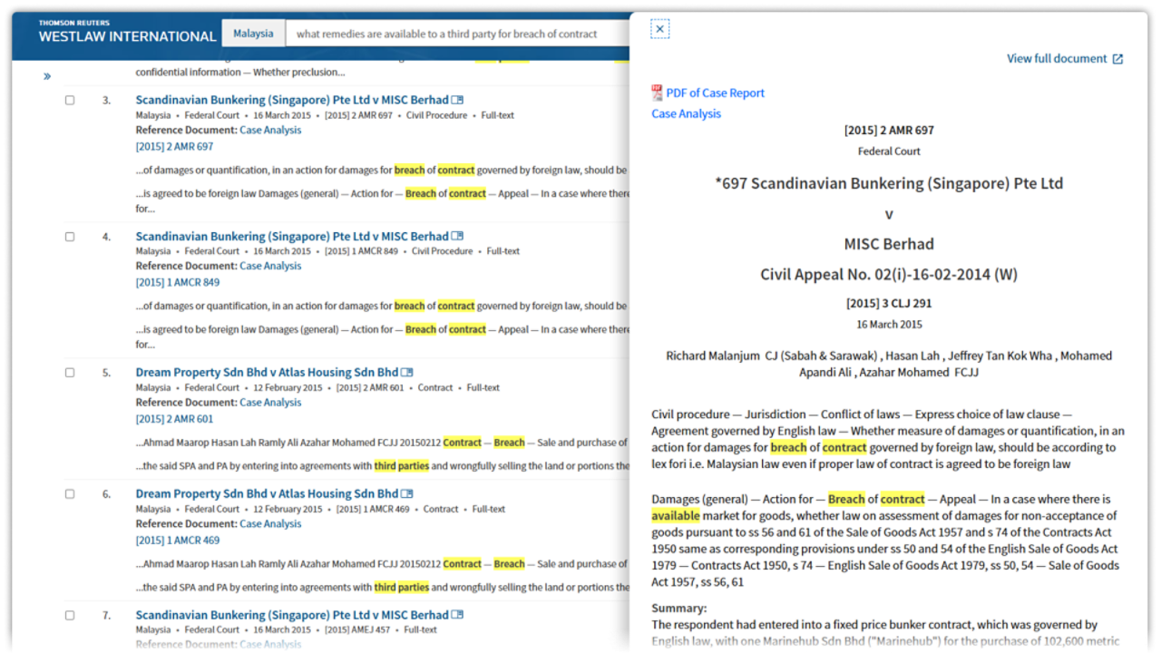Open Case Analysis link under result 4

pyautogui.click(x=270, y=266)
